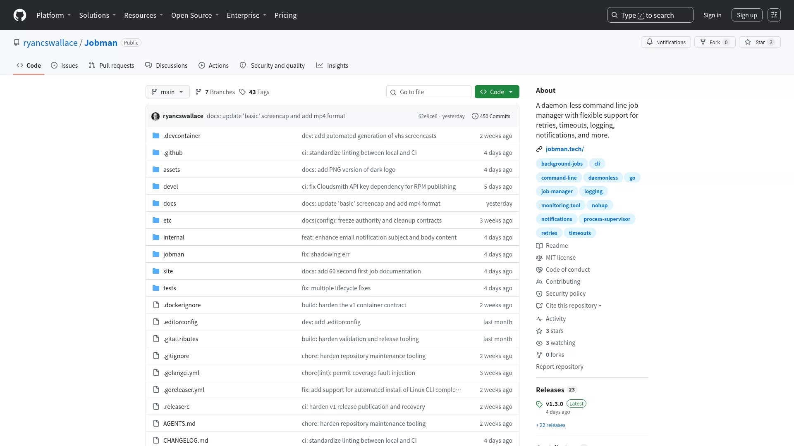Open commit hash 62e9ce6

[x=428, y=116]
